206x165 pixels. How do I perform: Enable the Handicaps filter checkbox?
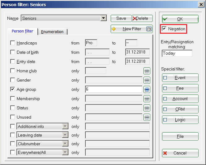[13, 43]
